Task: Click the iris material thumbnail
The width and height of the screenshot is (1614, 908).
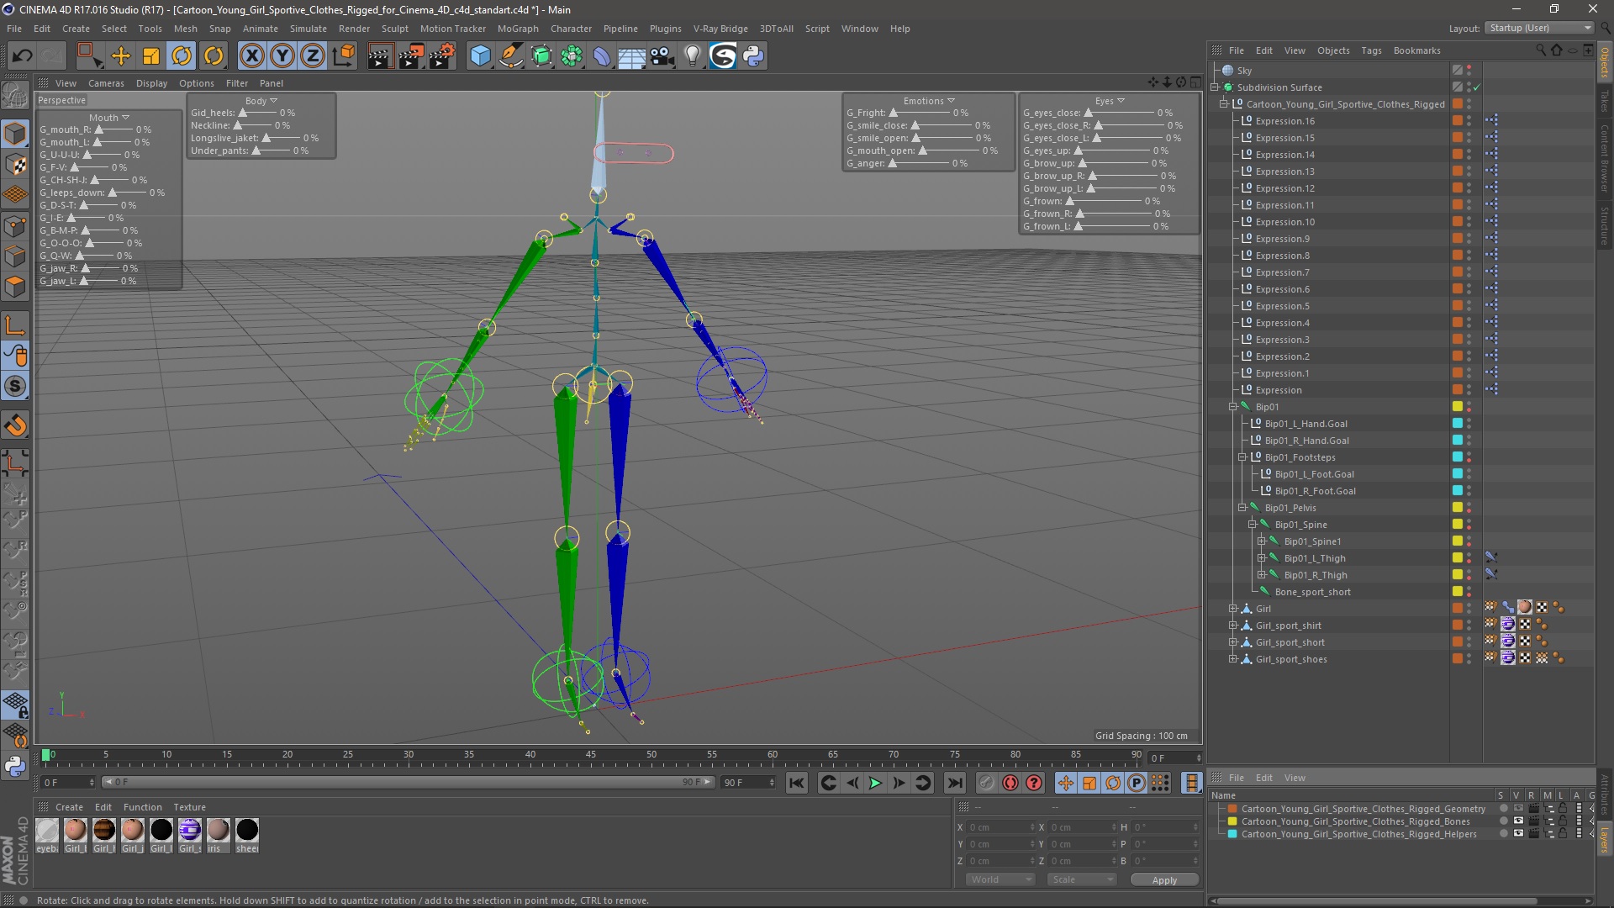Action: (218, 831)
